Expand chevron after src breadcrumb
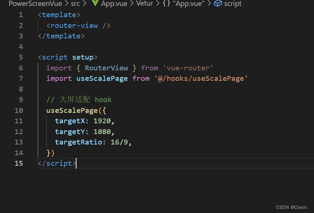Screen dimensions: 314x213 point(84,3)
